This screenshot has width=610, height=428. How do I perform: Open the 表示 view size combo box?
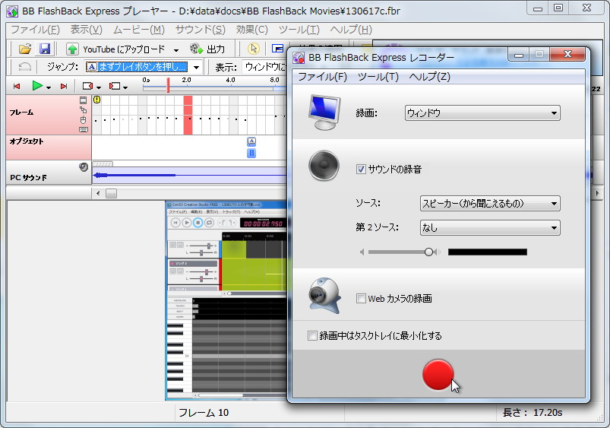[x=265, y=67]
